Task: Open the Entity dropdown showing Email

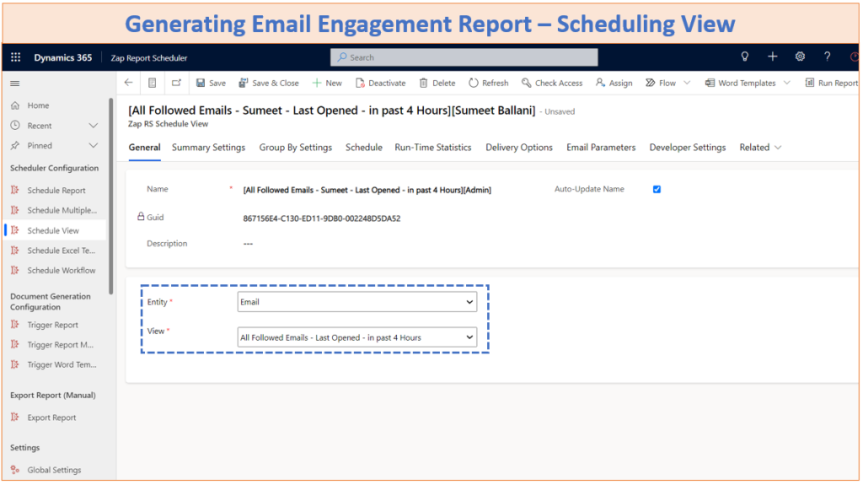Action: click(357, 302)
